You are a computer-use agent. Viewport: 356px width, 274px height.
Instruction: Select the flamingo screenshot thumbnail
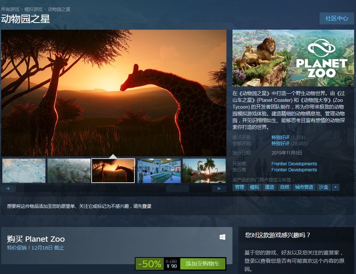[204, 171]
